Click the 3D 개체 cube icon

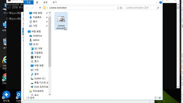tap(32, 48)
